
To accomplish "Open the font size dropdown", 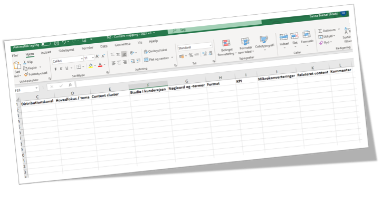I will (89, 58).
